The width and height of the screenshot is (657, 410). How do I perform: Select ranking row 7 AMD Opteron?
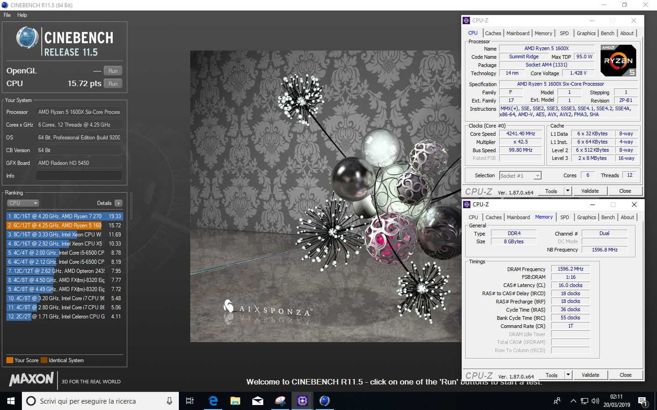pos(65,271)
